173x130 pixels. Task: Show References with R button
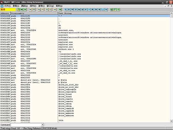[x=99, y=10]
